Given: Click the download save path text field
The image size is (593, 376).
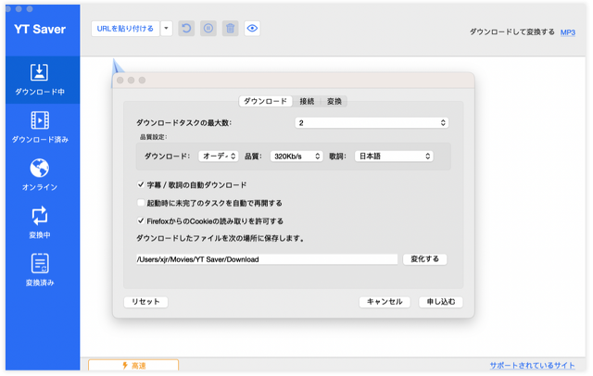Looking at the screenshot, I should [x=266, y=259].
